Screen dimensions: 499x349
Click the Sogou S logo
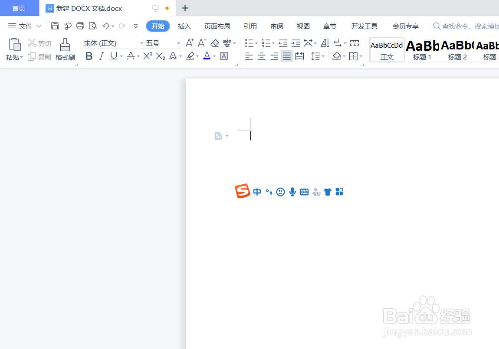click(243, 191)
